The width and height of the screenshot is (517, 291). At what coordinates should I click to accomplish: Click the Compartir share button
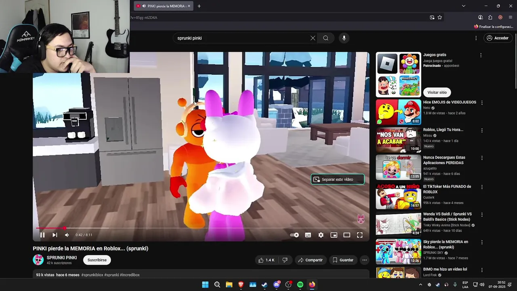[310, 260]
